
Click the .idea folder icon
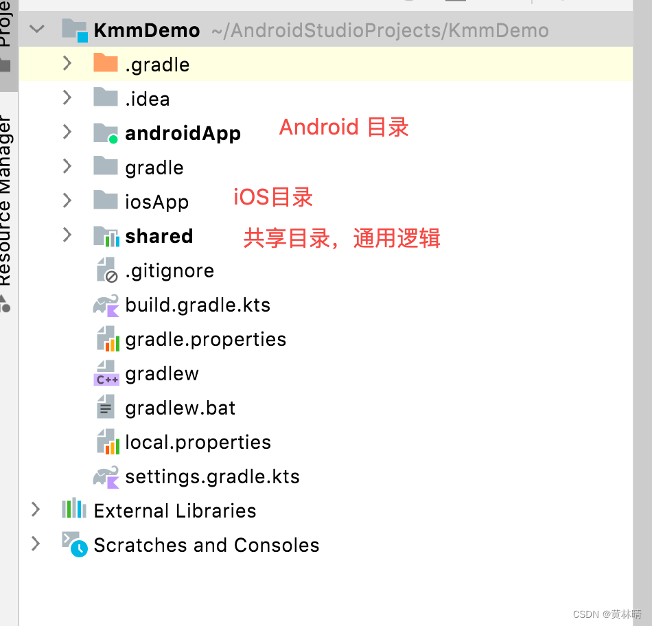[106, 97]
